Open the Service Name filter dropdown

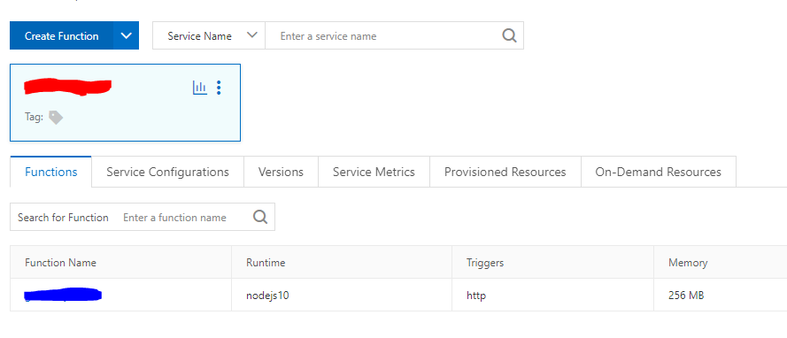point(209,35)
